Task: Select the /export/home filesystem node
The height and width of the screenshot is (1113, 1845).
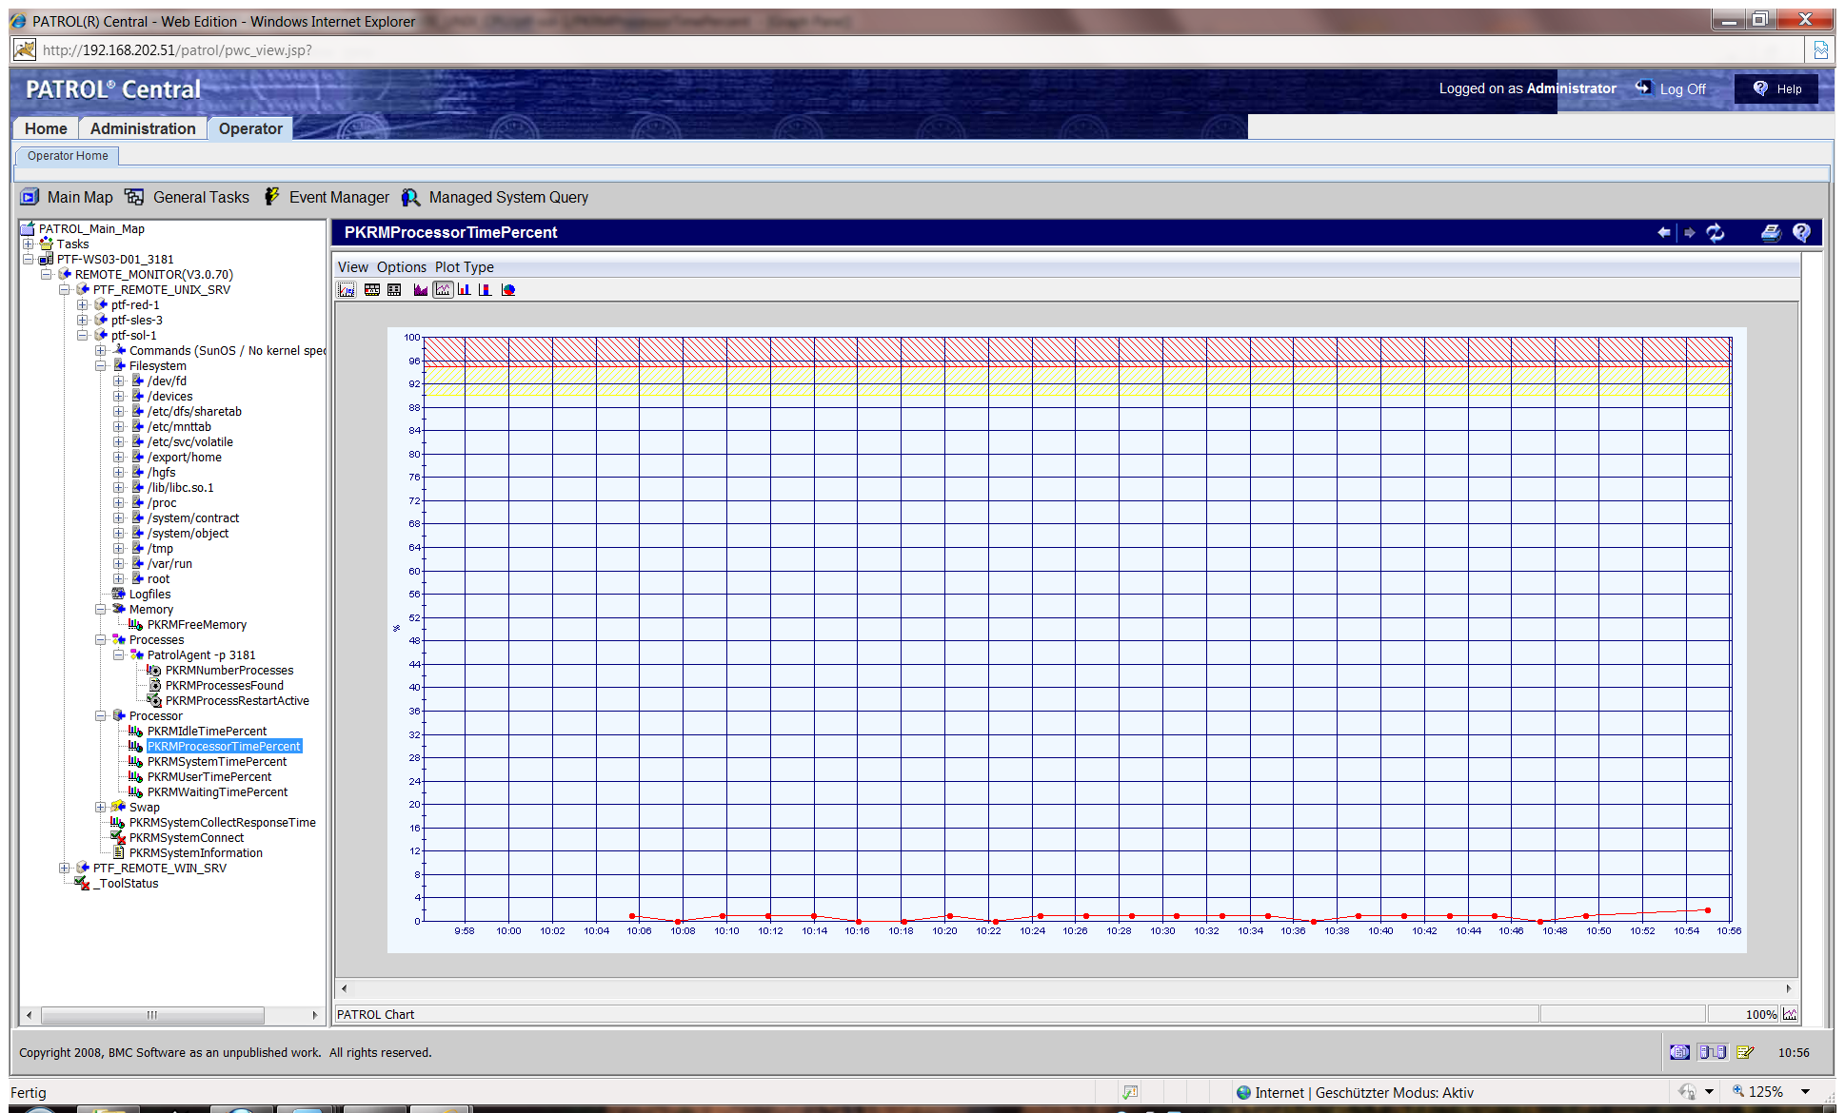Action: 185,458
